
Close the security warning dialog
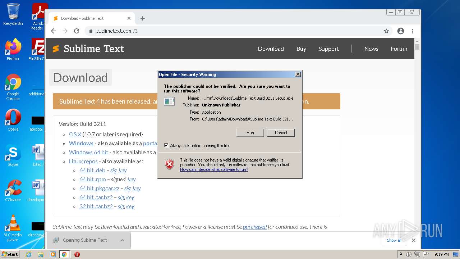point(298,74)
